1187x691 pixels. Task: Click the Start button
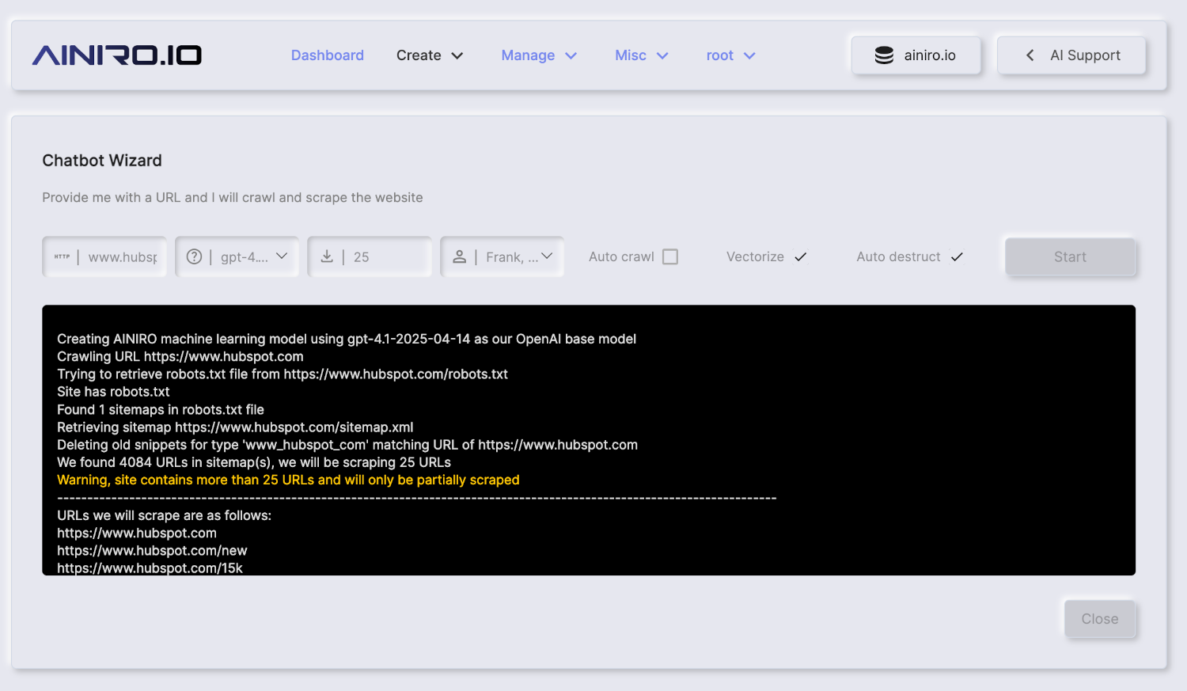pyautogui.click(x=1070, y=256)
